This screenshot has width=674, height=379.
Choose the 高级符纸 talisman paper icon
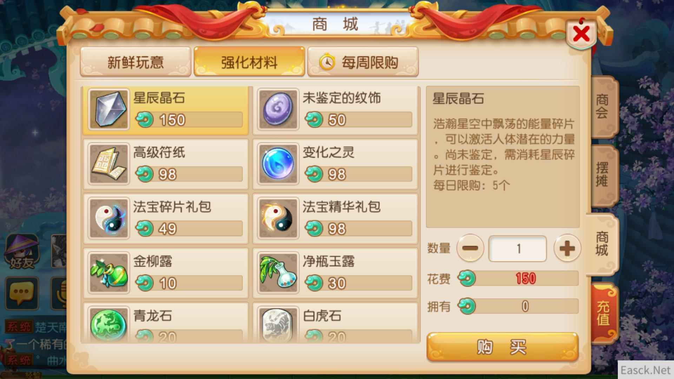pyautogui.click(x=109, y=164)
